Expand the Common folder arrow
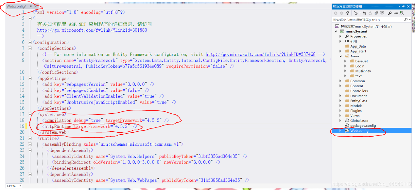This screenshot has width=415, height=190. click(x=340, y=81)
